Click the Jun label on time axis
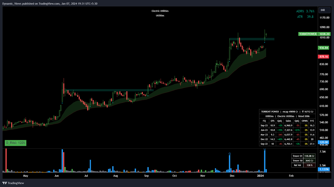This screenshot has width=334, height=187. tap(57, 176)
